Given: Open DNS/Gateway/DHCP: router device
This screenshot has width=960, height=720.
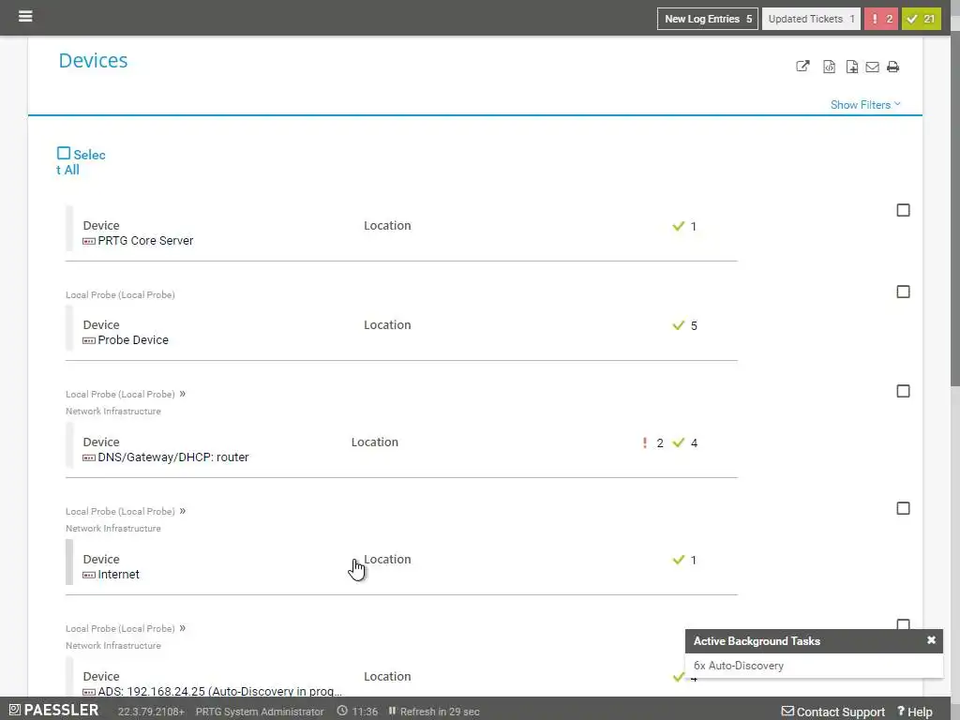Looking at the screenshot, I should 173,457.
